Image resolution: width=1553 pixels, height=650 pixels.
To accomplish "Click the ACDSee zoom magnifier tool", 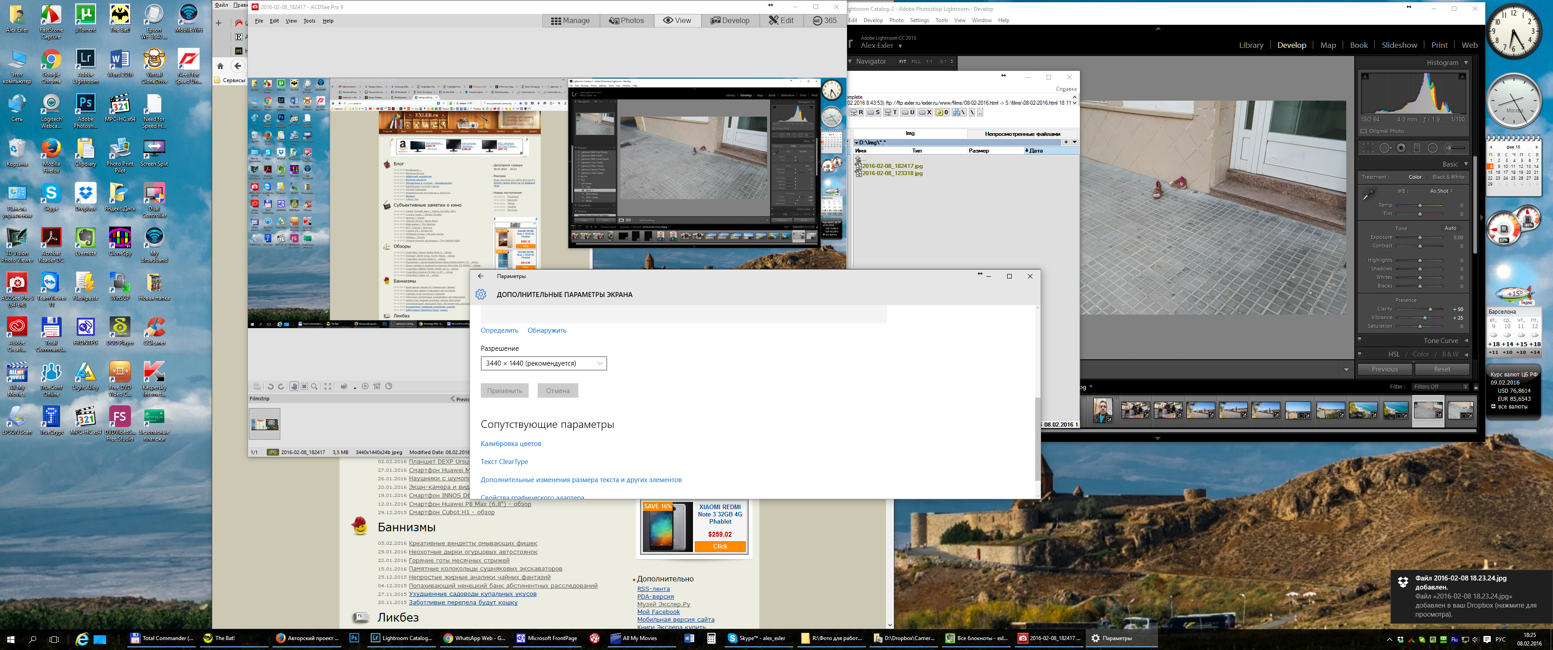I will pyautogui.click(x=314, y=386).
